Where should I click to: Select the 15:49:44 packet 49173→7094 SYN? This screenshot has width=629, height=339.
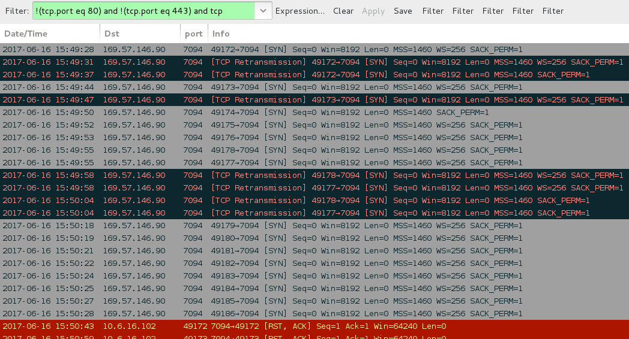click(x=314, y=87)
